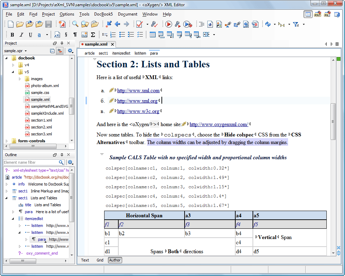Navigate forward with the right arrow icon
The image size is (345, 276).
127,24
